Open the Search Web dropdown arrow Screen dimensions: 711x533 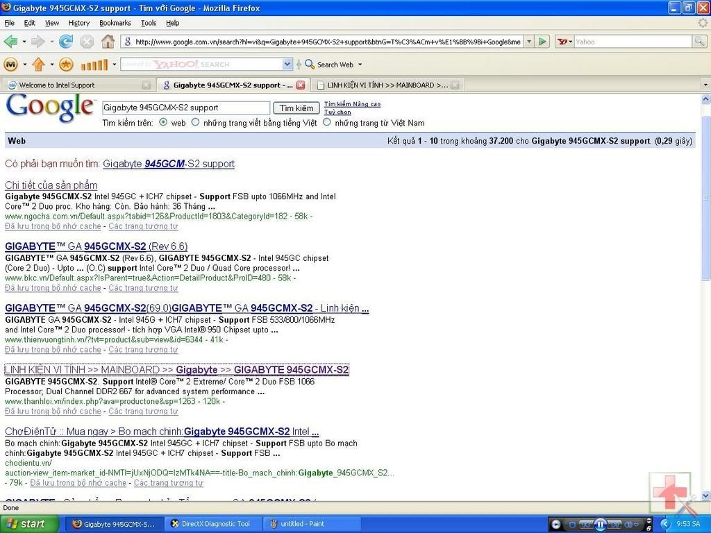click(x=360, y=65)
